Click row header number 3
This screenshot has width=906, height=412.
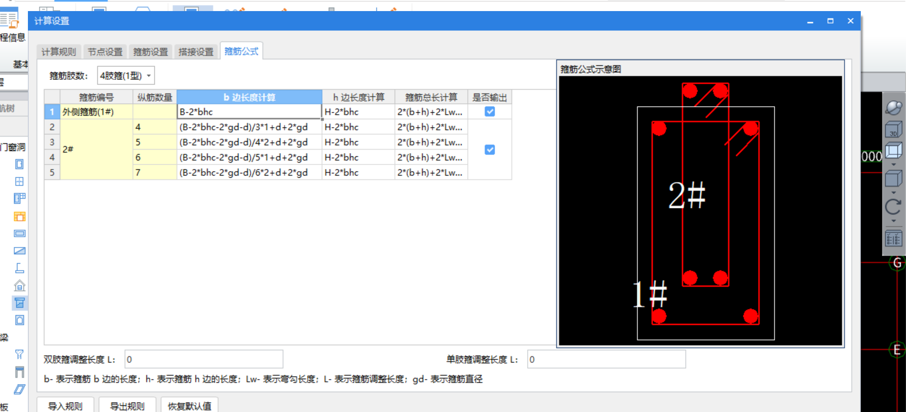pyautogui.click(x=52, y=142)
